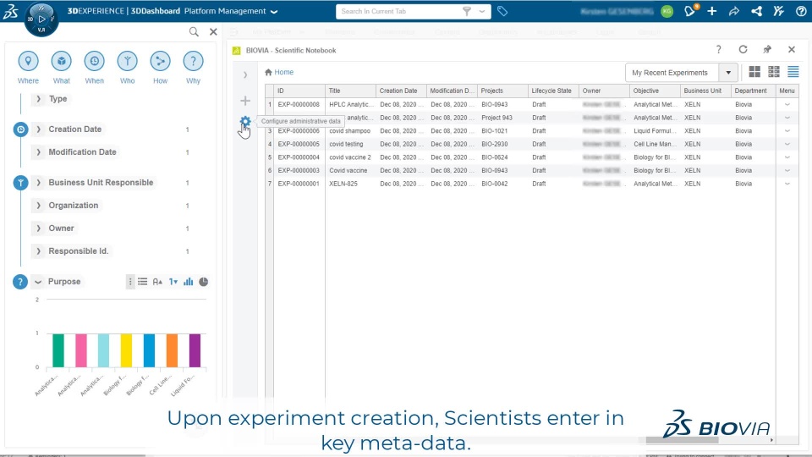Switch to list view
The image size is (812, 457).
(x=793, y=72)
